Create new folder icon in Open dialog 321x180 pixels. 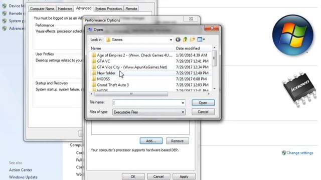(193, 39)
